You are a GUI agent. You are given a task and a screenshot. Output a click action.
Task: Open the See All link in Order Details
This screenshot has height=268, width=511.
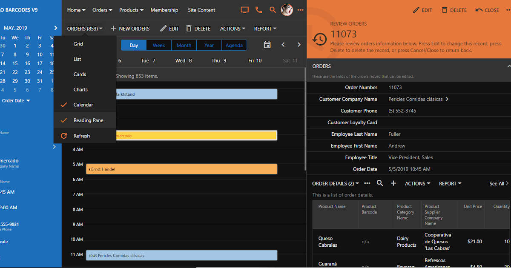pyautogui.click(x=497, y=183)
